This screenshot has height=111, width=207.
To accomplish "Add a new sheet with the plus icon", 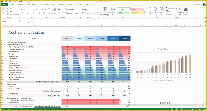I will [x=66, y=106].
